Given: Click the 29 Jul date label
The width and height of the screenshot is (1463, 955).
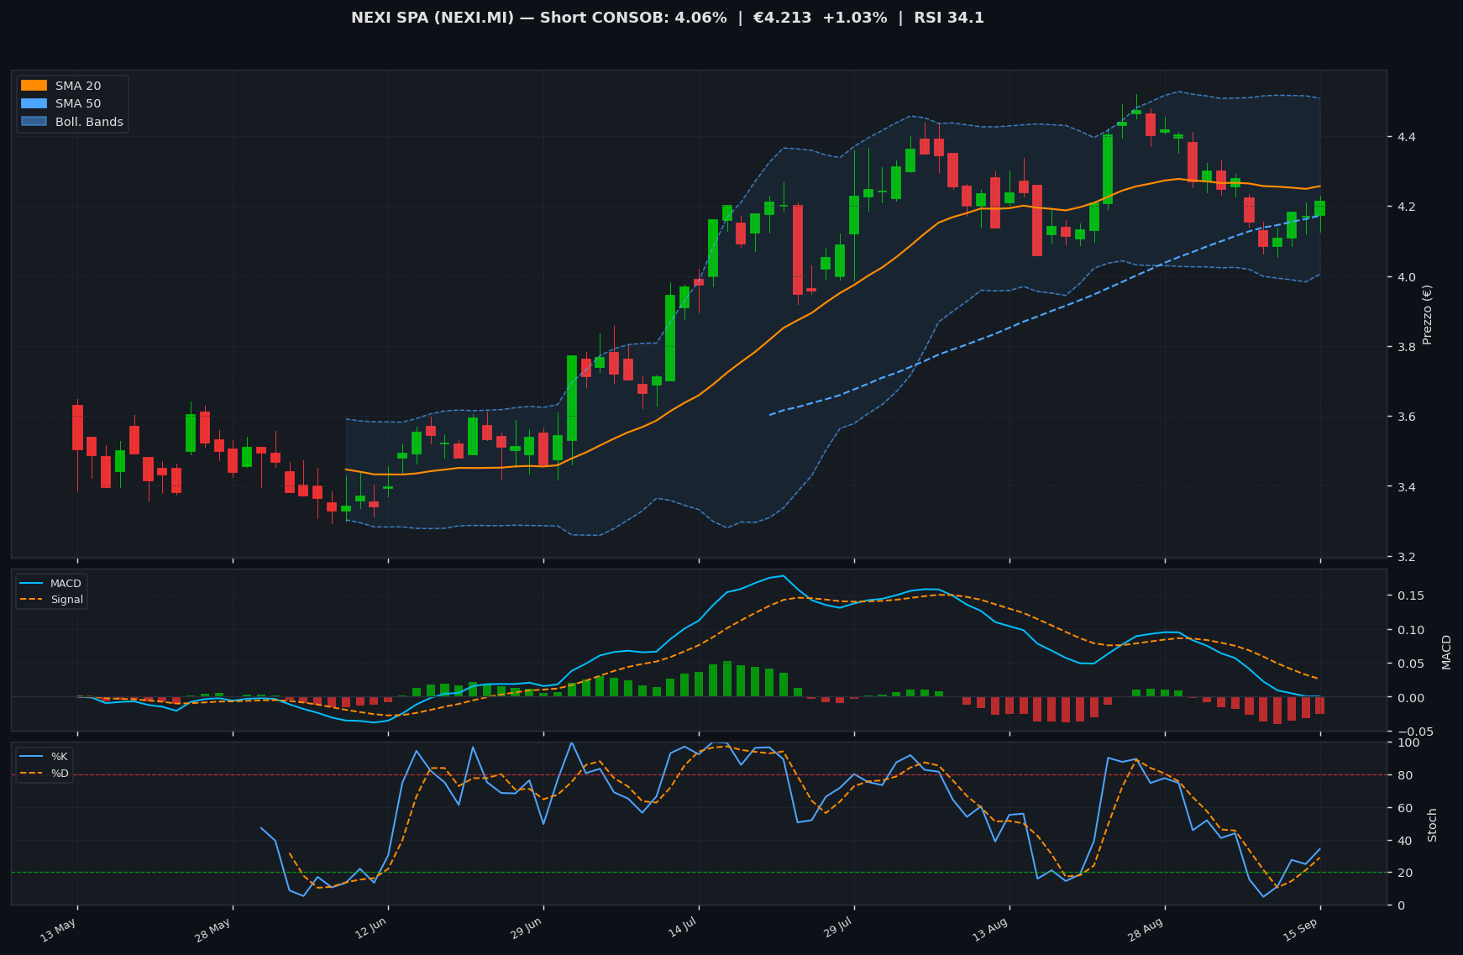Looking at the screenshot, I should [837, 929].
